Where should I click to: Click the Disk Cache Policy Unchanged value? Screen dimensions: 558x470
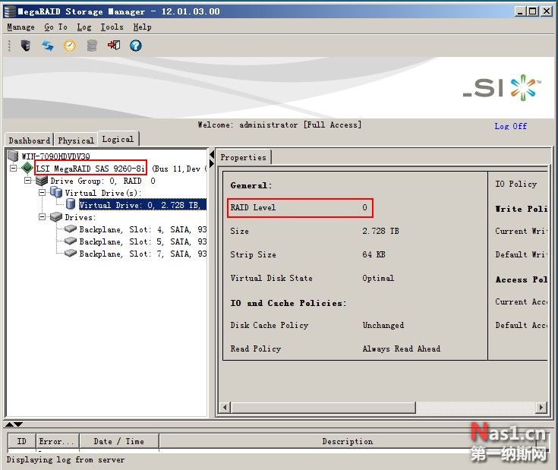[383, 325]
